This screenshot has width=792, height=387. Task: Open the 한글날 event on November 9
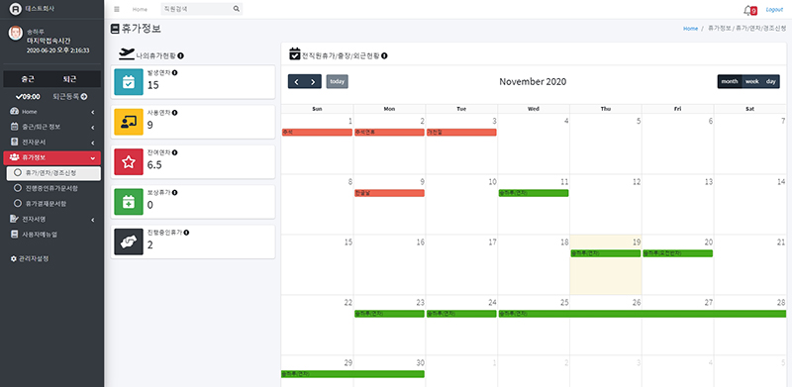tap(389, 193)
